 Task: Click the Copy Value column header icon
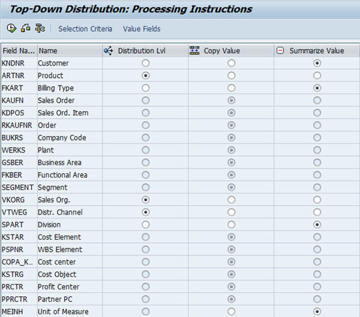click(194, 50)
